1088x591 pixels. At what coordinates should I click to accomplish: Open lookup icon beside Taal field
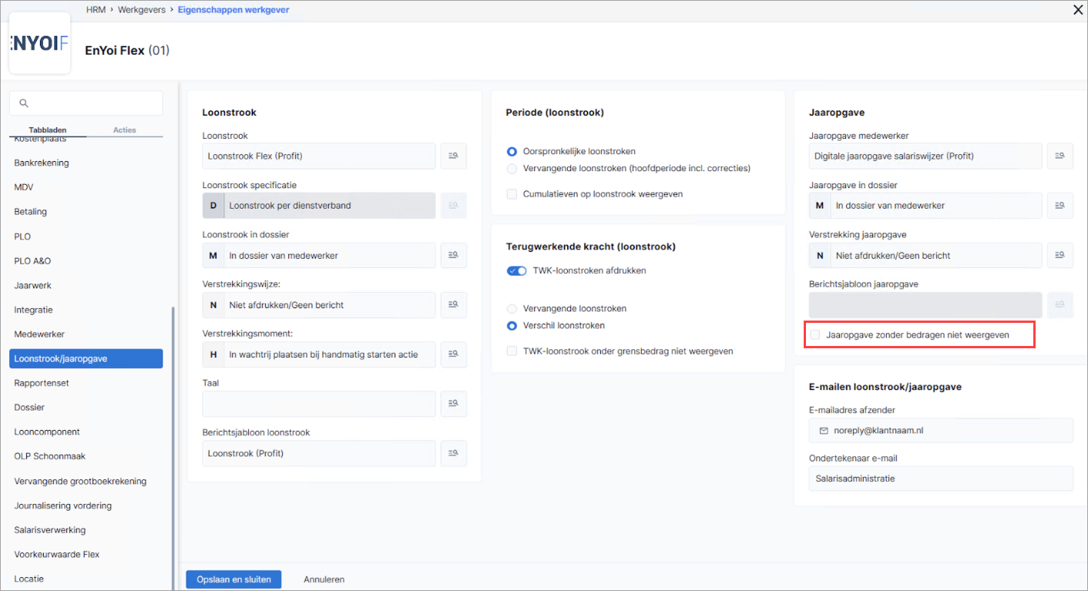point(453,404)
